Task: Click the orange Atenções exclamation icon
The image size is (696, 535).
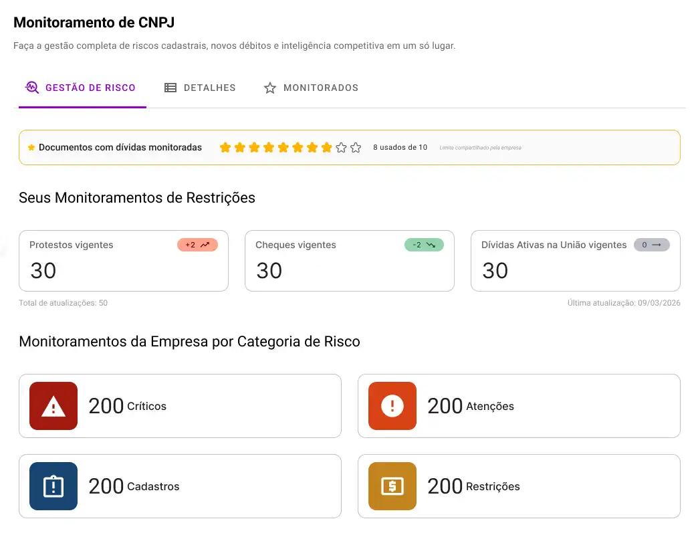Action: tap(392, 406)
